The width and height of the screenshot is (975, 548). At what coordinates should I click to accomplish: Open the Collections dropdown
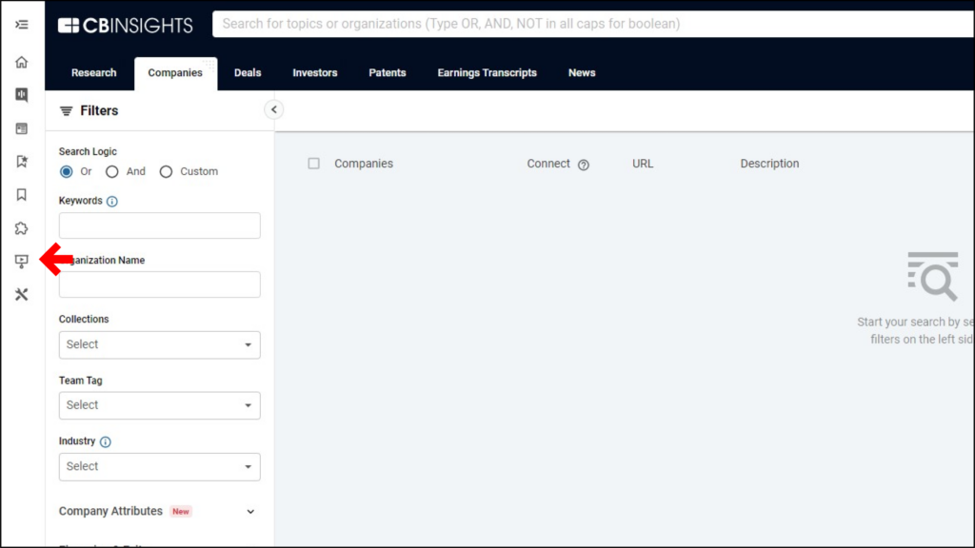click(x=160, y=344)
